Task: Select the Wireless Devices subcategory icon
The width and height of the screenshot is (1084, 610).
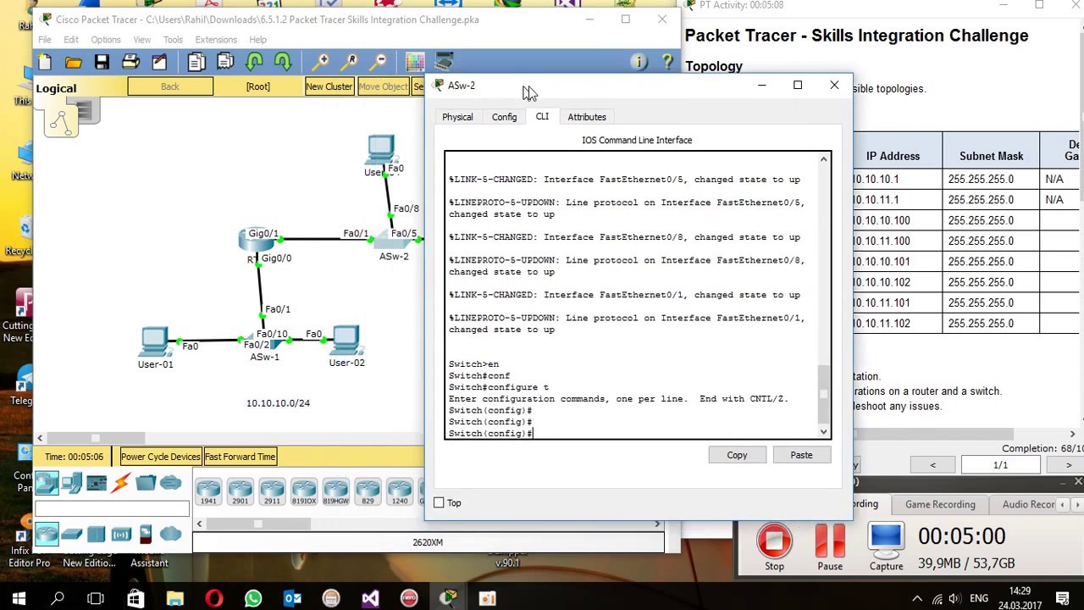Action: click(121, 534)
